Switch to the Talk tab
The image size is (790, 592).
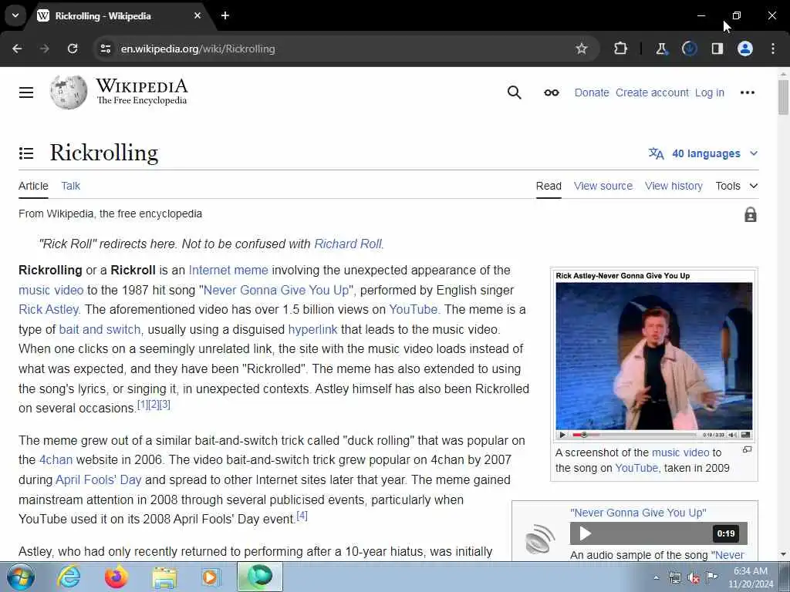pos(70,186)
